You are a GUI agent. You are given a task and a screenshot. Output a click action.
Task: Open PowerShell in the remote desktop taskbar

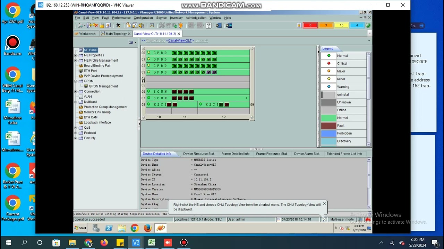click(109, 228)
